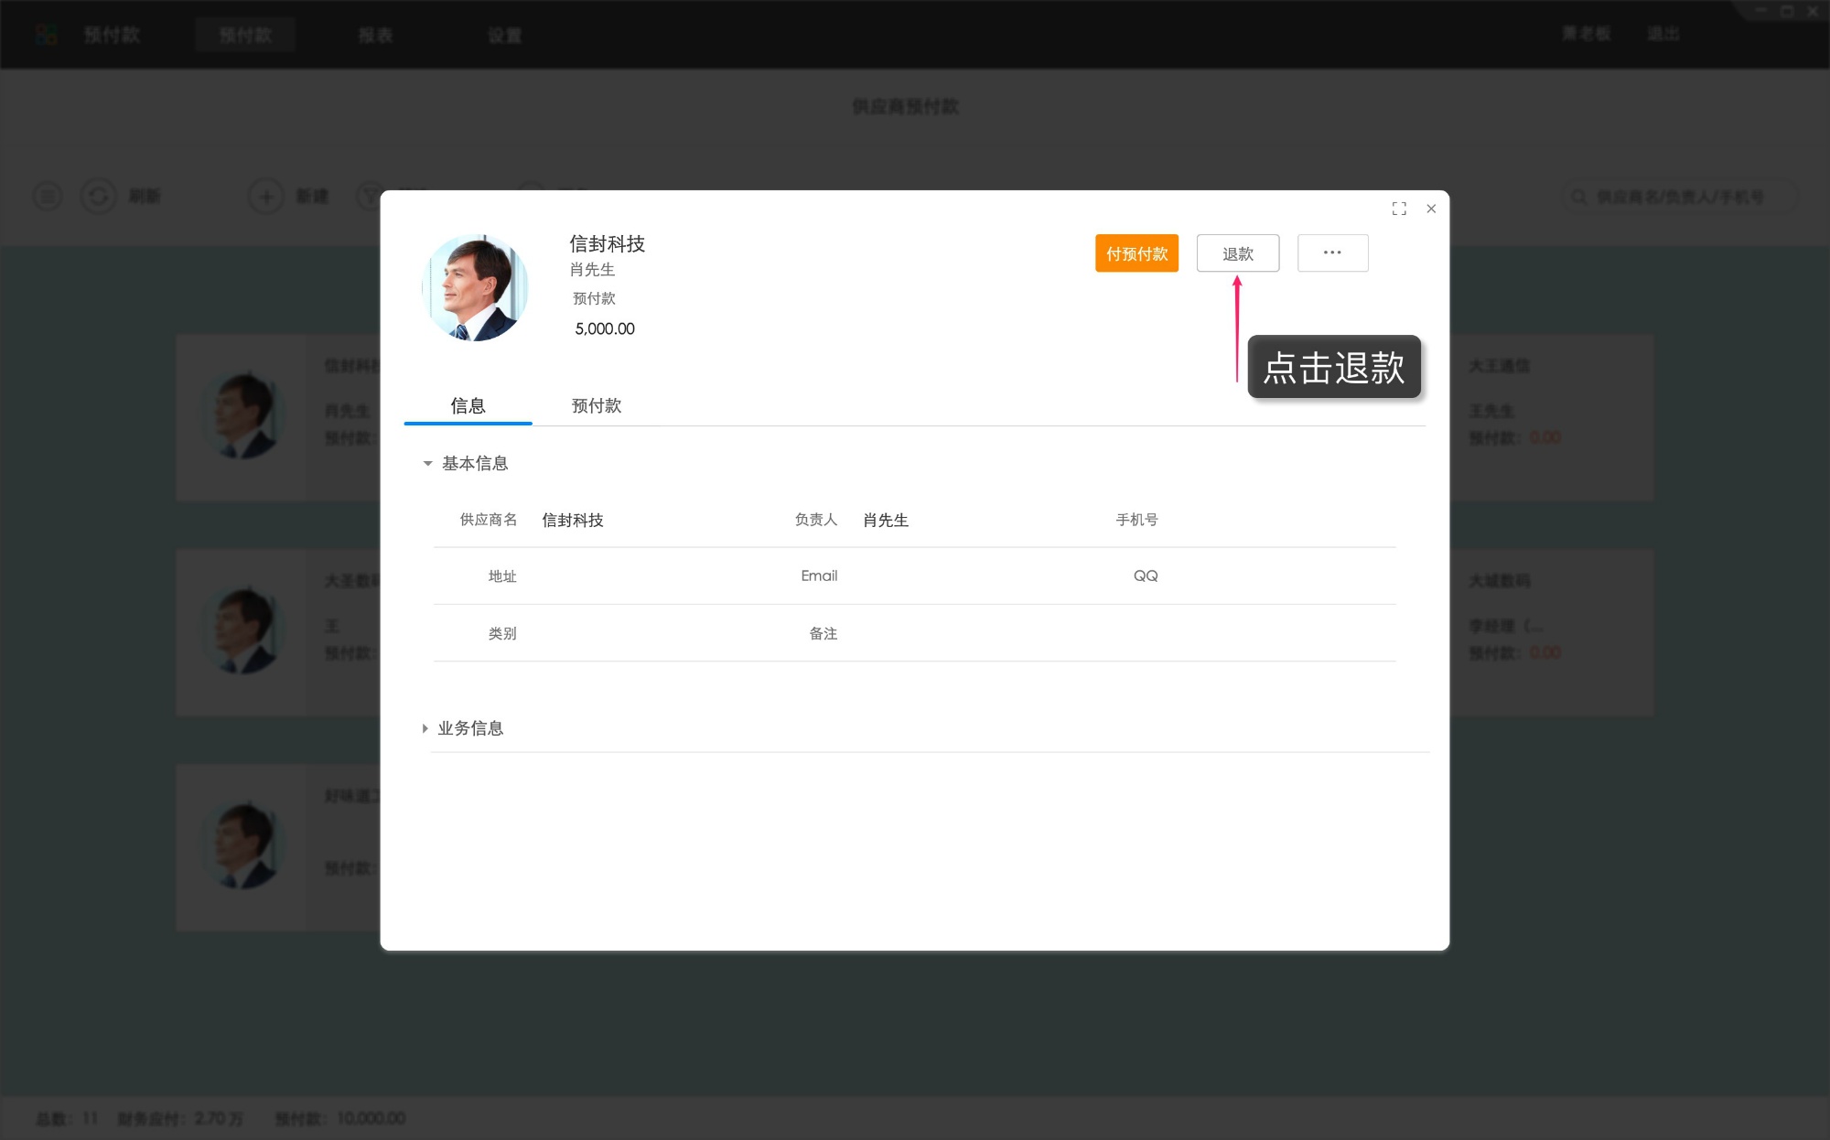This screenshot has height=1140, width=1830.
Task: Open the 预付款 tab inside the dialog
Action: tap(596, 405)
